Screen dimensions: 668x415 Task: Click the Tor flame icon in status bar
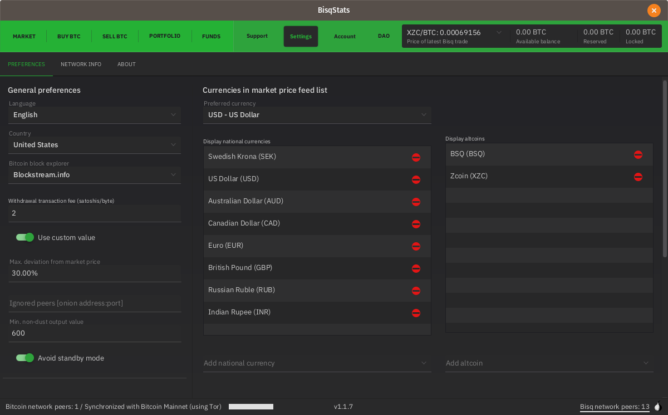(x=657, y=407)
